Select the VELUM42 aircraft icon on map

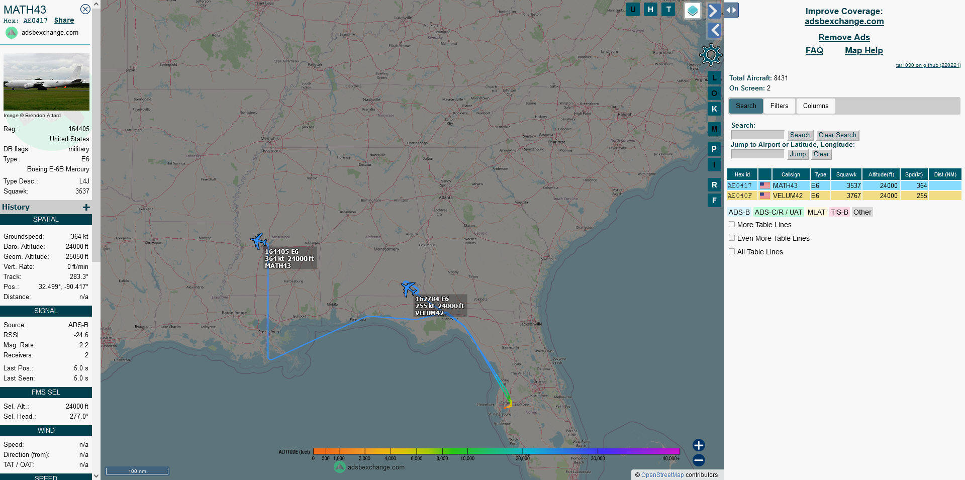pyautogui.click(x=409, y=289)
